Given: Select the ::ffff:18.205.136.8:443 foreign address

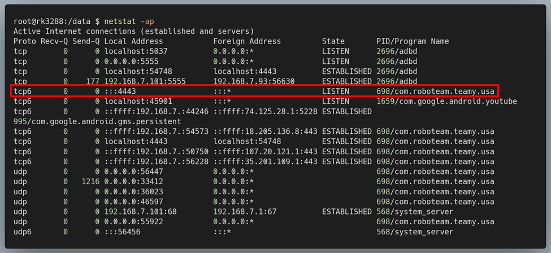Looking at the screenshot, I should [265, 132].
